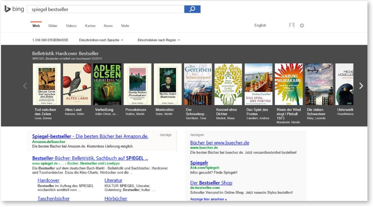Switch to the Bilder tab
This screenshot has height=207, width=373.
coord(53,26)
